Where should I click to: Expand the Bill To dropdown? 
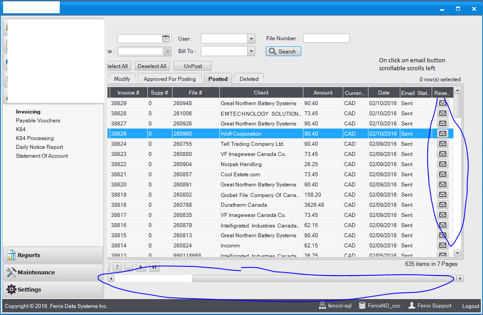click(251, 51)
